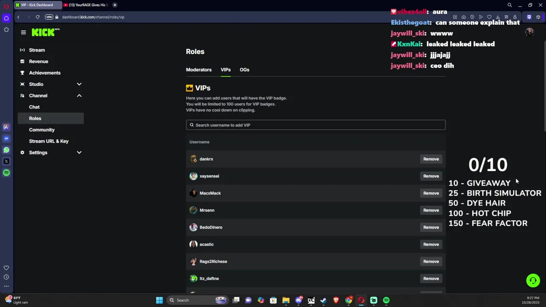
Task: Open Discord from the taskbar
Action: pos(299,300)
